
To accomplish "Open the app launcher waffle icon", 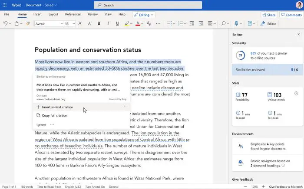I will [4, 5].
